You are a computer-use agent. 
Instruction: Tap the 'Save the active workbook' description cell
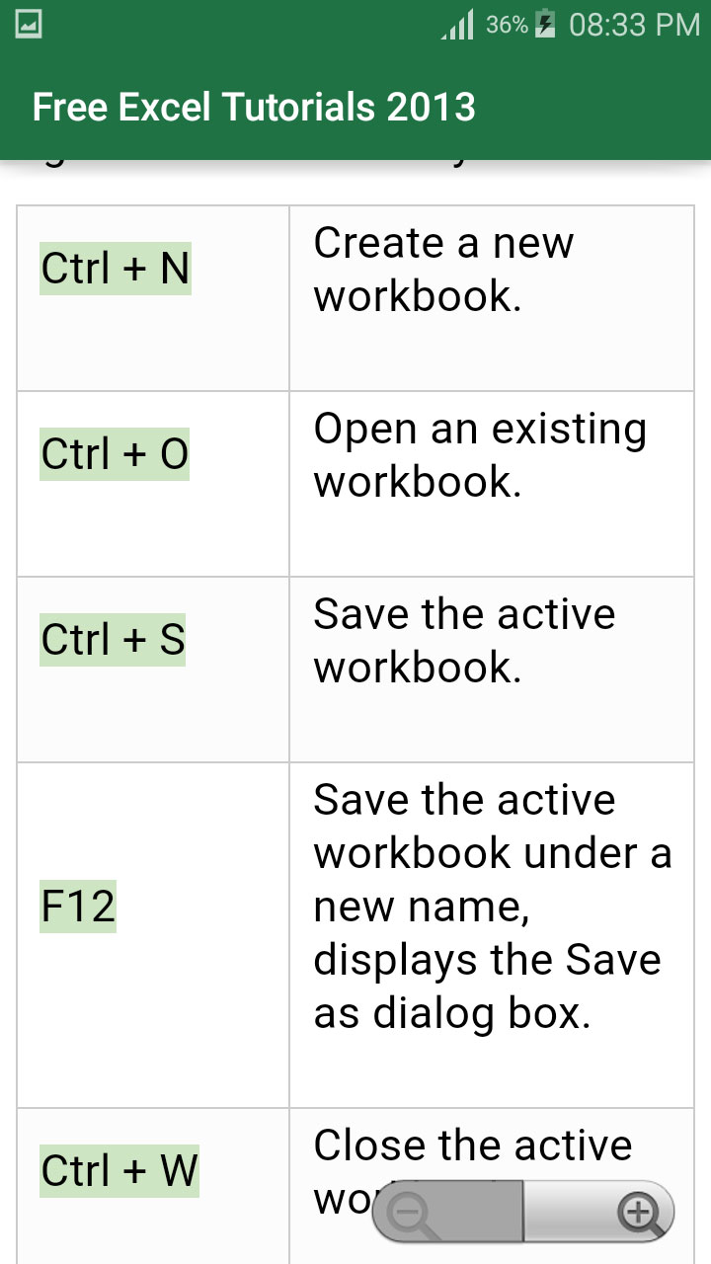[x=492, y=640]
